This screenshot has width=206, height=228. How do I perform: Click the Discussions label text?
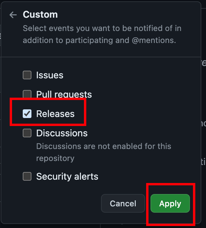tap(62, 133)
